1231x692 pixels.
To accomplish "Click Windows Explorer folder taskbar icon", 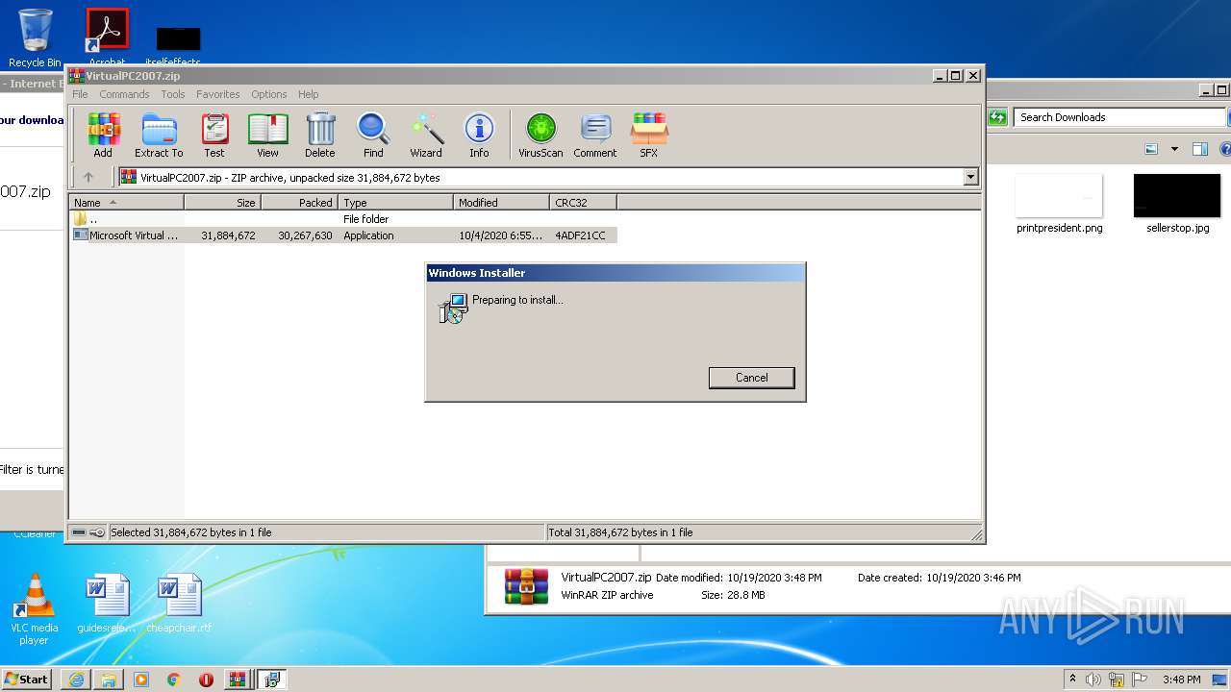I will click(x=109, y=680).
